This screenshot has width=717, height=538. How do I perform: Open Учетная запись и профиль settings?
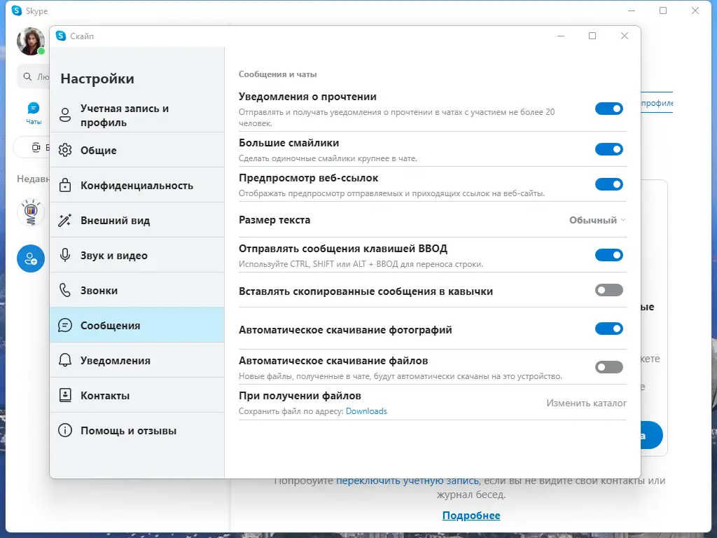(x=137, y=115)
